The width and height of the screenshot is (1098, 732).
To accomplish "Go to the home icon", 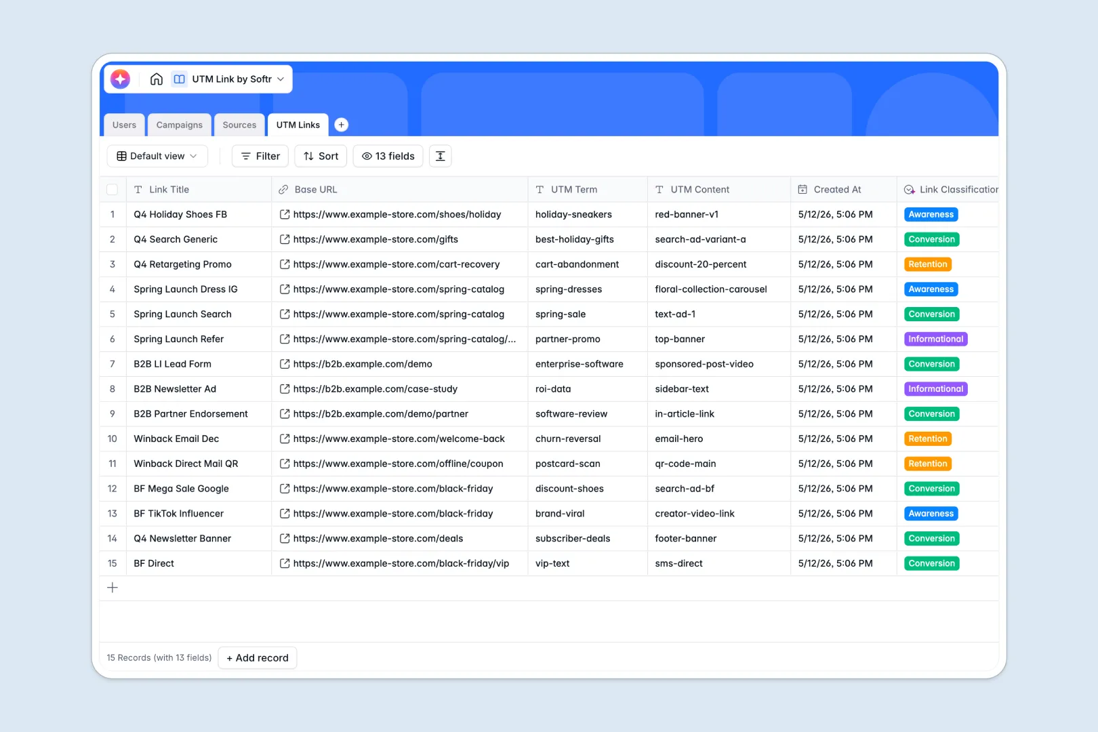I will [157, 79].
